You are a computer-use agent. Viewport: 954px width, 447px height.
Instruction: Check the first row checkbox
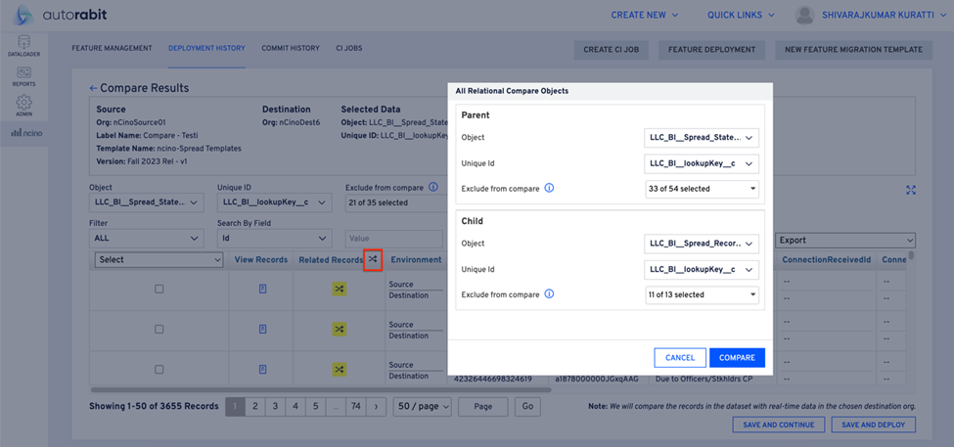click(159, 290)
